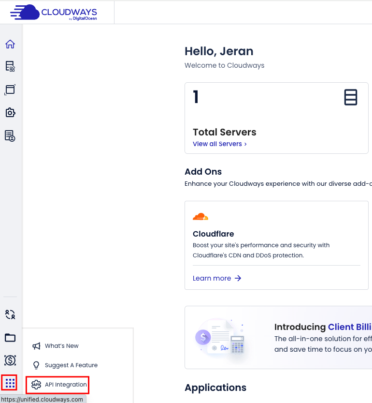The height and width of the screenshot is (403, 372).
Task: Click the Welcome to Cloudways subtitle
Action: click(x=224, y=65)
